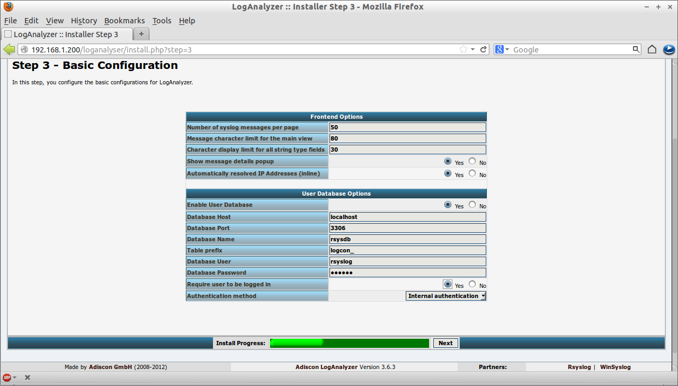Open the Adblock Plus dropdown arrow
678x386 pixels.
(x=15, y=378)
